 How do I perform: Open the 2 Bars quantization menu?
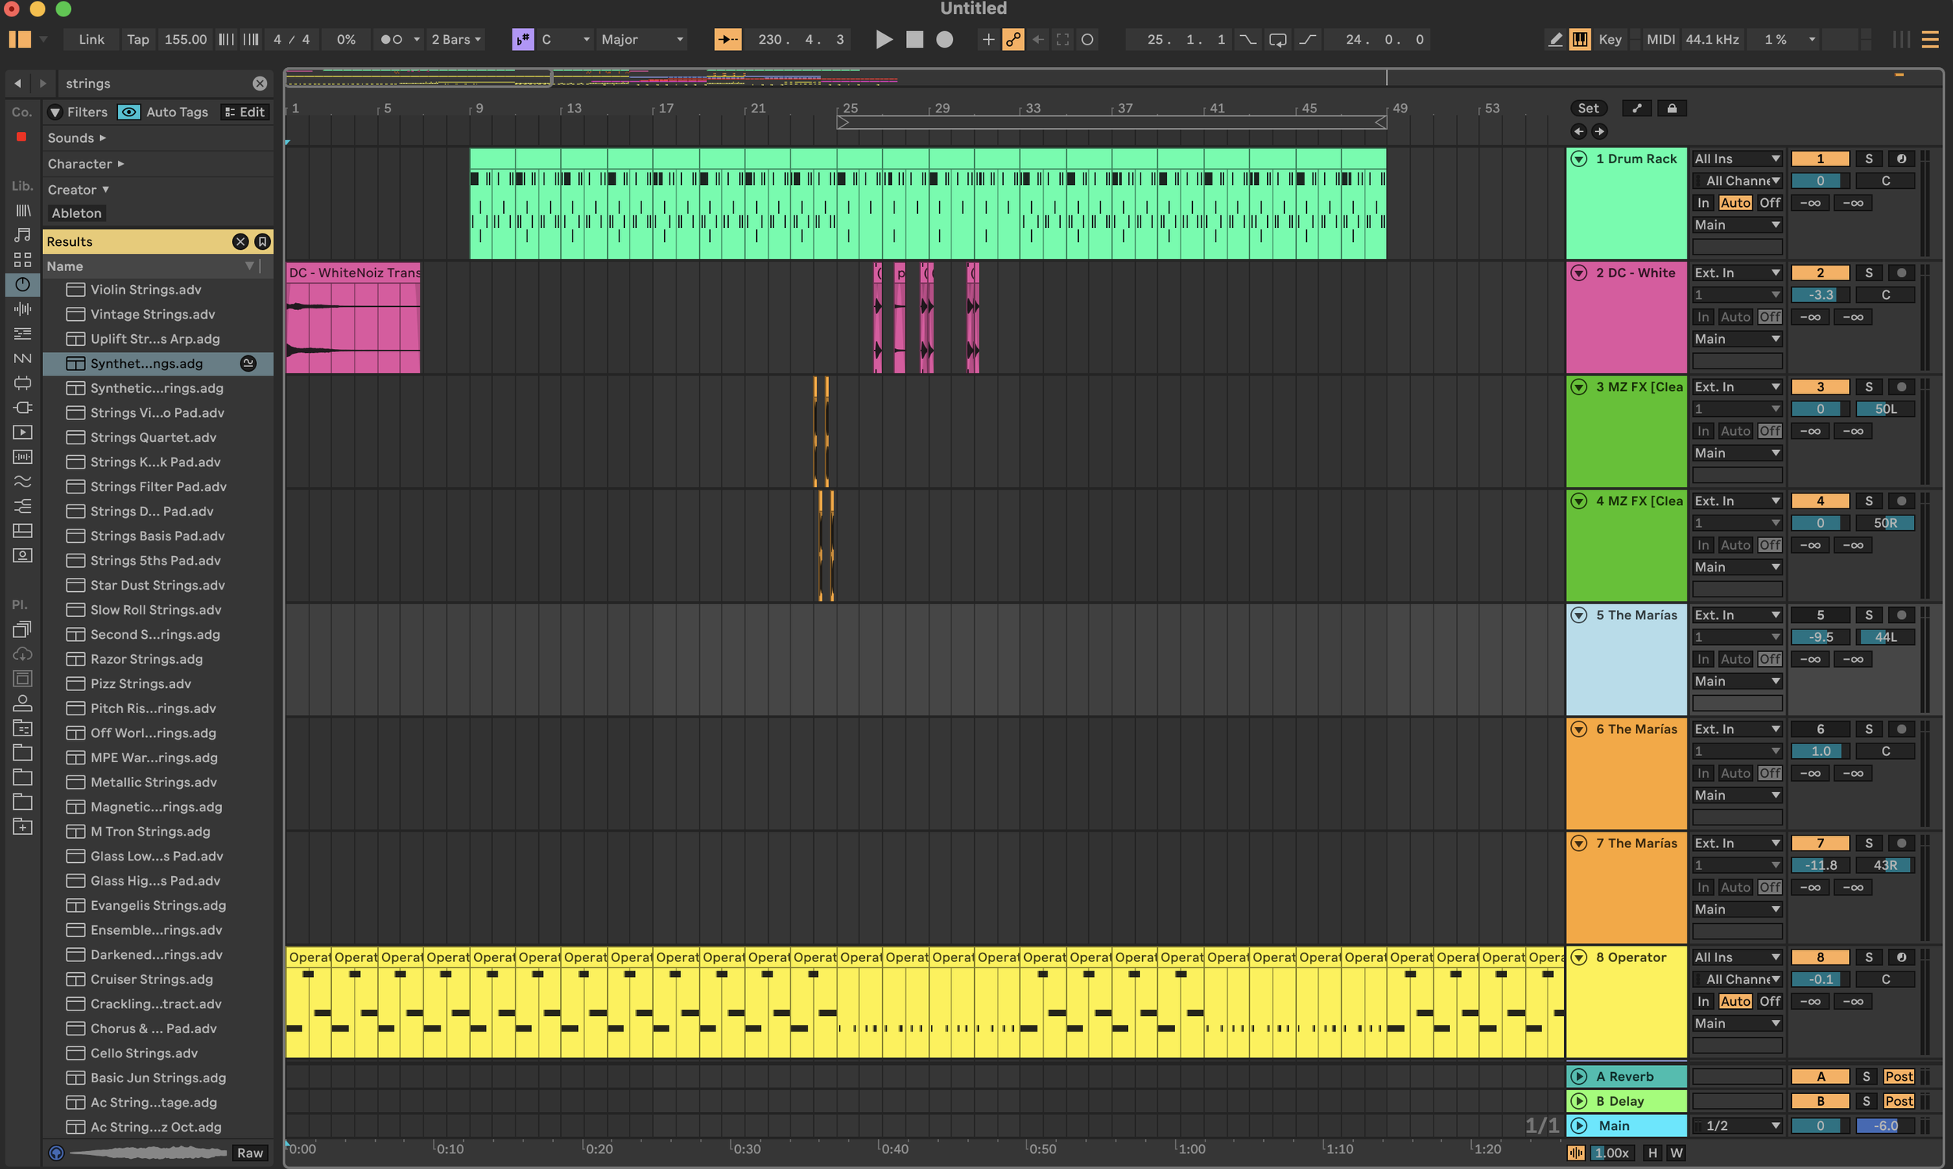click(456, 39)
